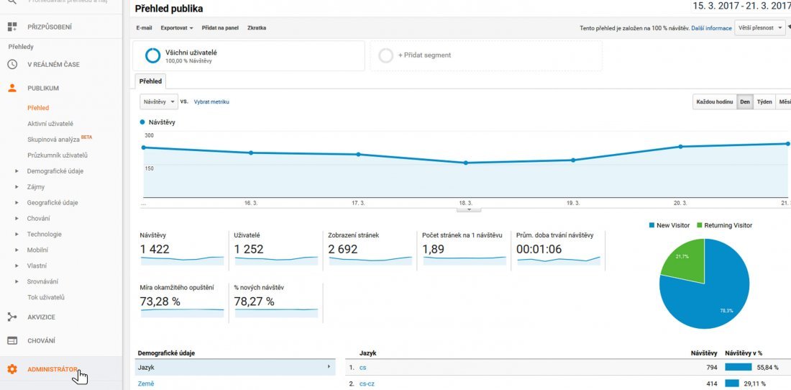Click the Chování sidebar section icon

12,340
